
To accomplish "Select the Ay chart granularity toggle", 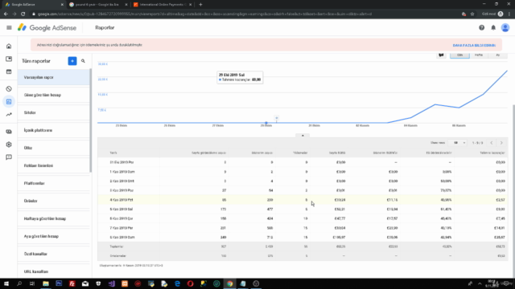I will (497, 55).
